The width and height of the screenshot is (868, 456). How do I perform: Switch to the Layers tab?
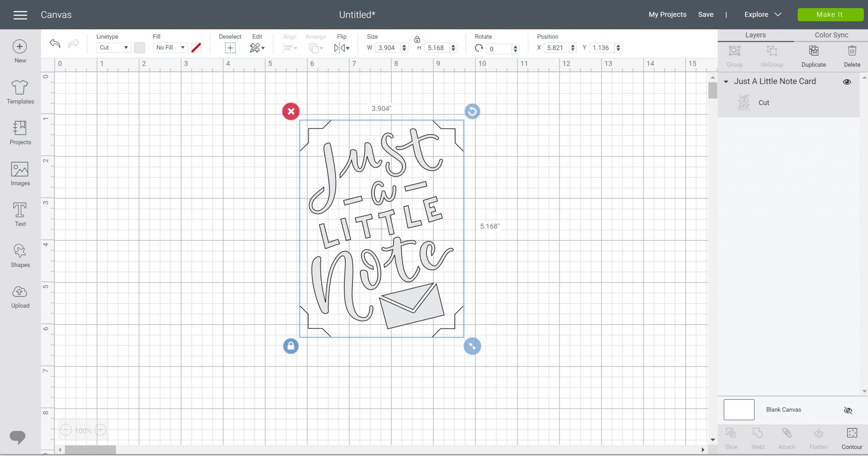point(755,35)
